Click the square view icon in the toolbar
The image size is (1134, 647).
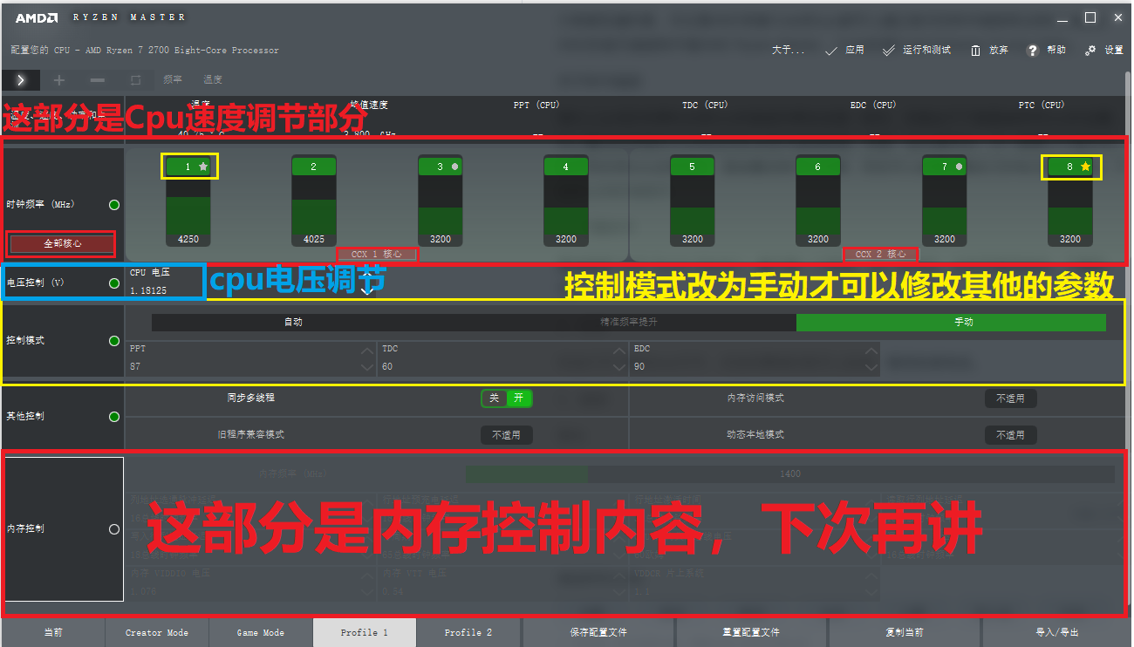(135, 79)
